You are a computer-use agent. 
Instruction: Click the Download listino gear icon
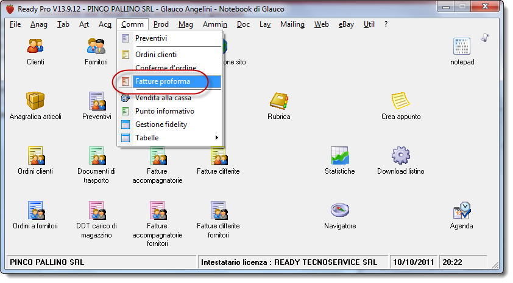[400, 155]
